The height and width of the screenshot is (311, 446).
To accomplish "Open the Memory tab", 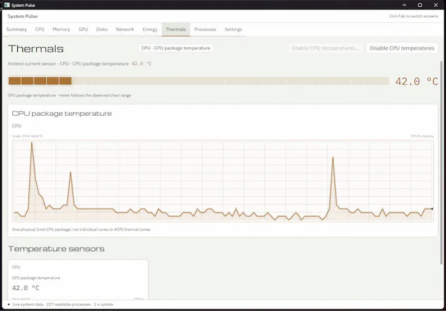I will 61,29.
